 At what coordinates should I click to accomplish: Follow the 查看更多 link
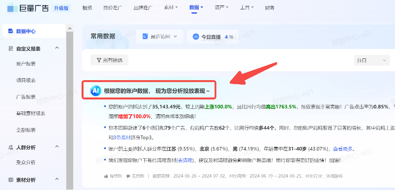(x=343, y=148)
